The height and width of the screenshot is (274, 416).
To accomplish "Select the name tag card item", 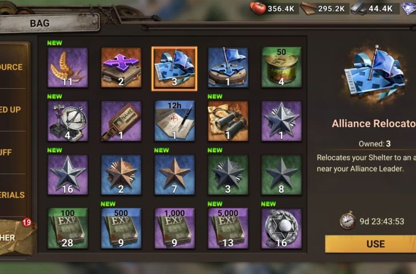I will [x=121, y=121].
